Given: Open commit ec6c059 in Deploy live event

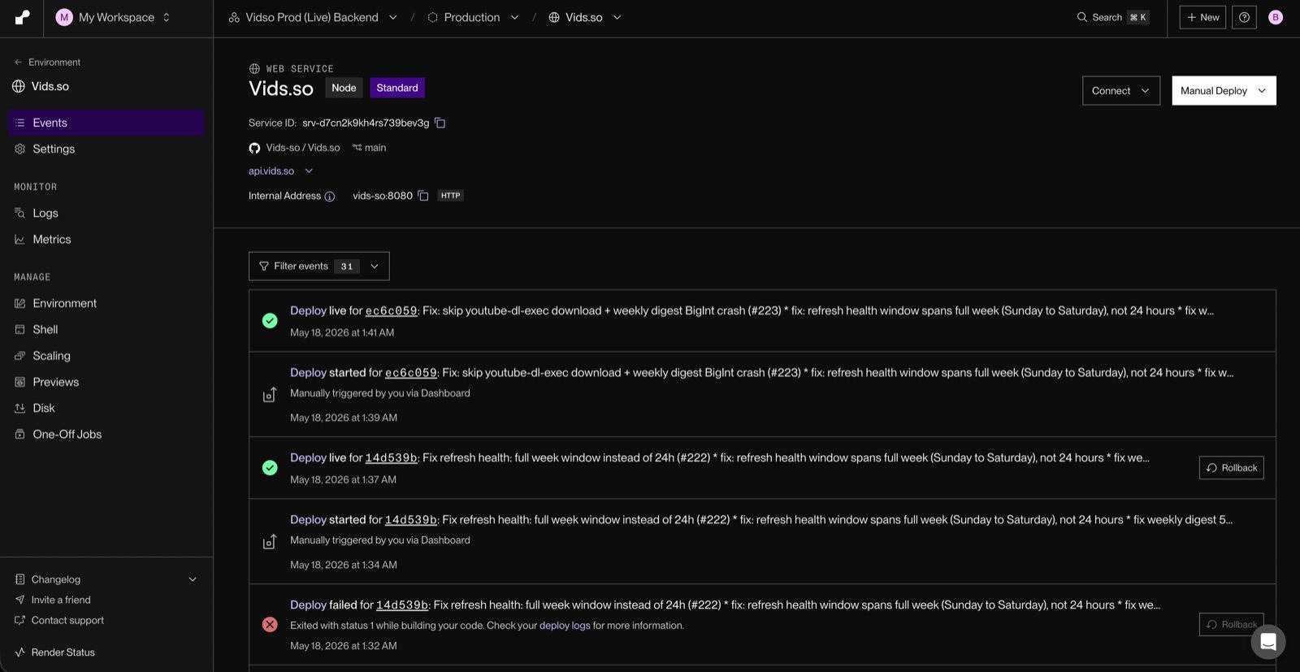Looking at the screenshot, I should (x=391, y=311).
